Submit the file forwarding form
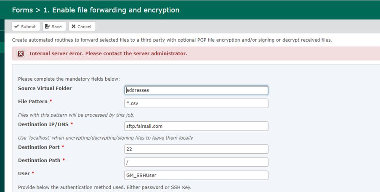 coord(26,26)
